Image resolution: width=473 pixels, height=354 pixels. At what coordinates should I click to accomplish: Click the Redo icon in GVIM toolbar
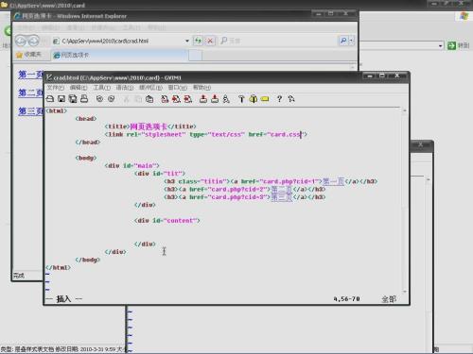tap(111, 99)
